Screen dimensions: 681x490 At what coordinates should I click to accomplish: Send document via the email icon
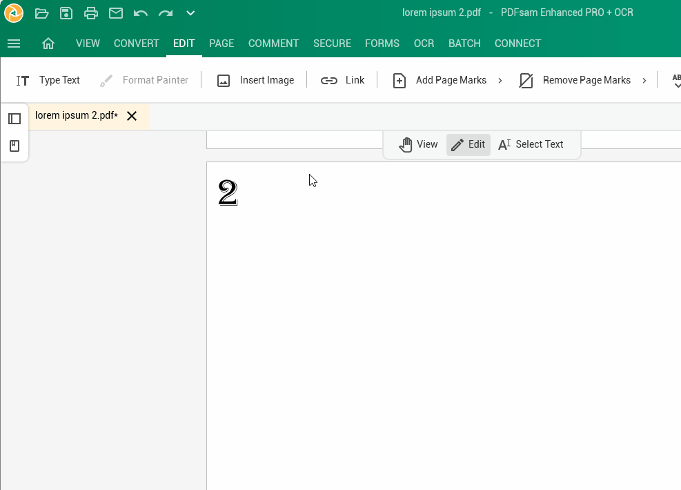coord(115,12)
